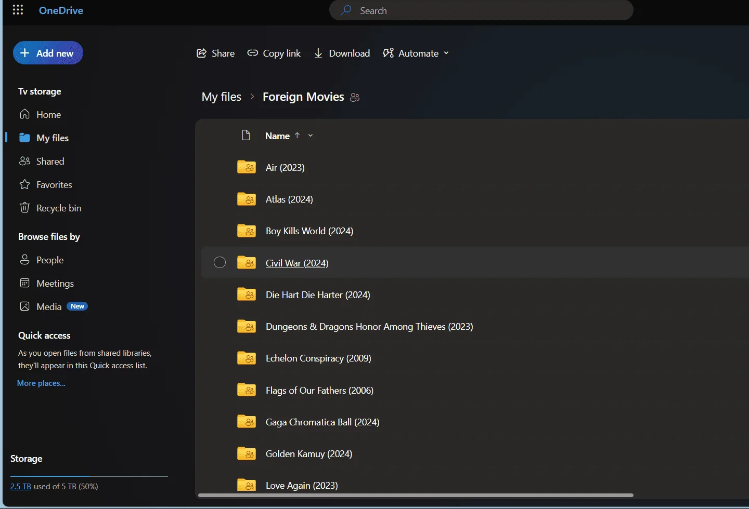749x509 pixels.
Task: Click the storage usage progress bar
Action: tap(89, 476)
